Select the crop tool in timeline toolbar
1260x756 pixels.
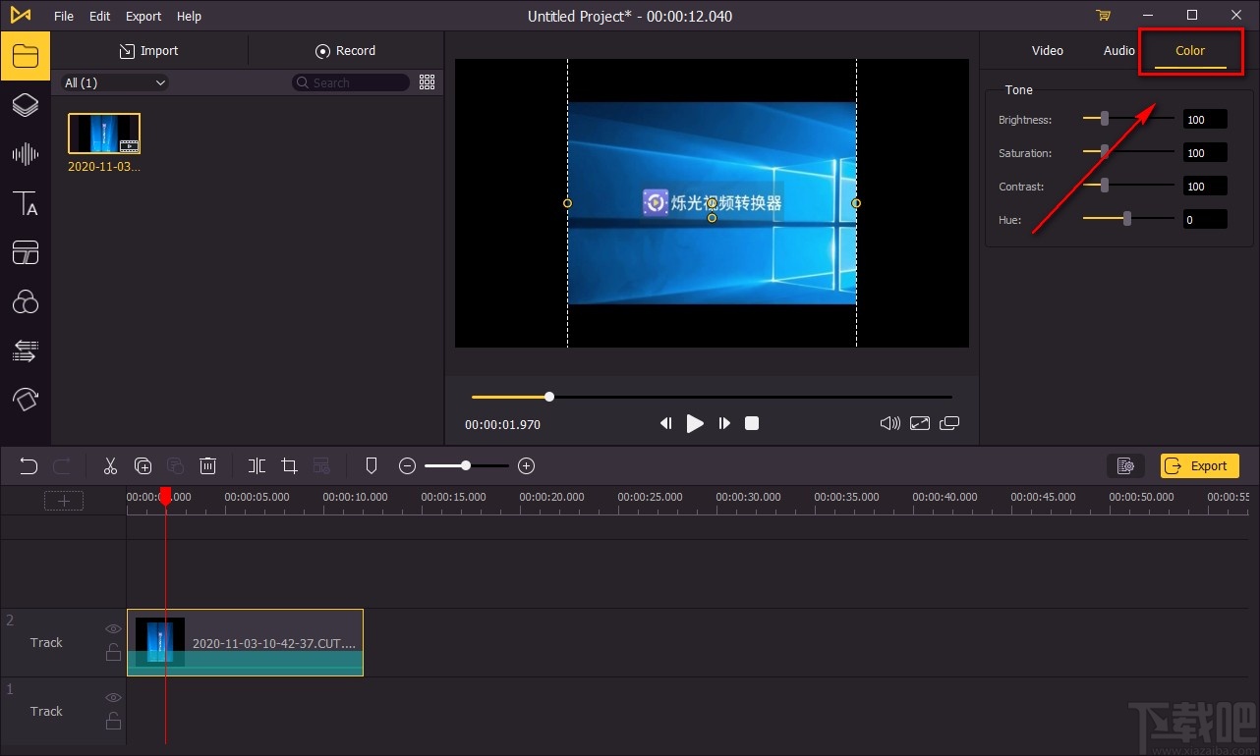point(289,465)
